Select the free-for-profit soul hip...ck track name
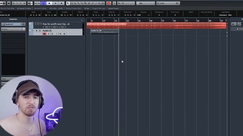Image resolution: width=243 pixels, height=136 pixels. point(56,24)
